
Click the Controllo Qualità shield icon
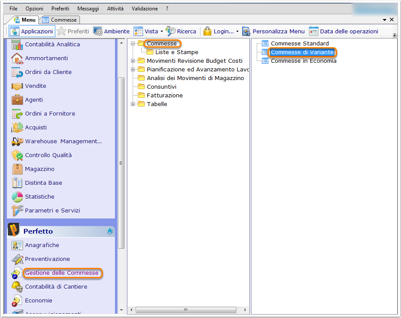pyautogui.click(x=17, y=155)
